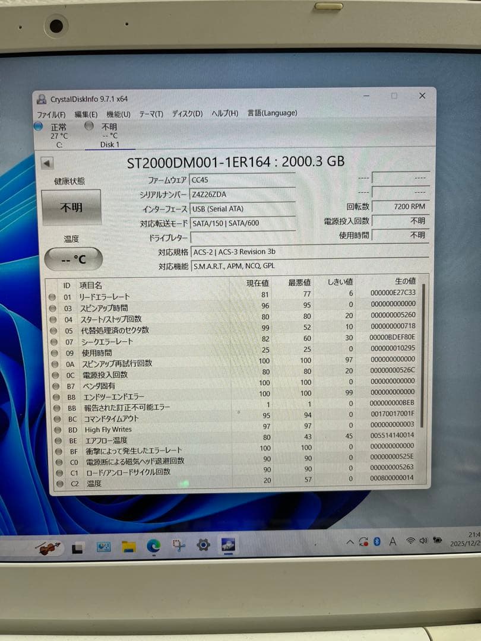
Task: Click the status circle for row B7
Action: point(56,386)
